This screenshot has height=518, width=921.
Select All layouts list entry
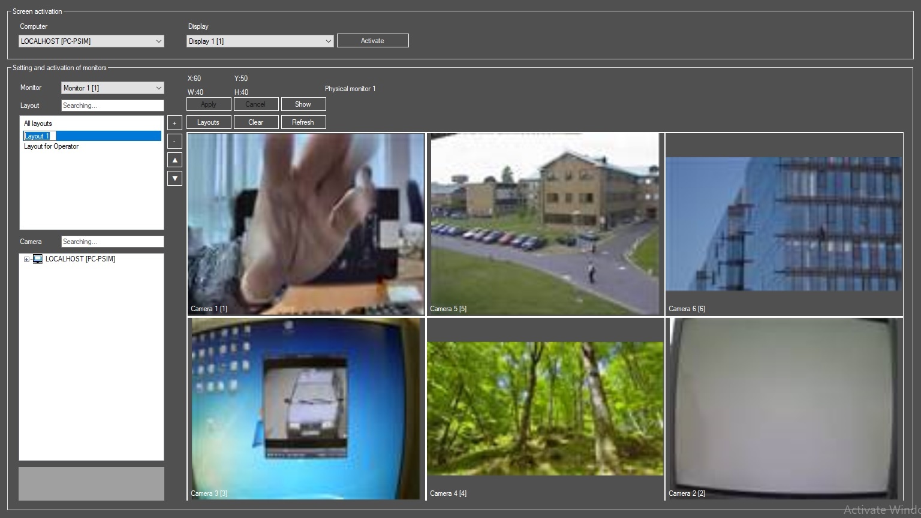(x=38, y=124)
